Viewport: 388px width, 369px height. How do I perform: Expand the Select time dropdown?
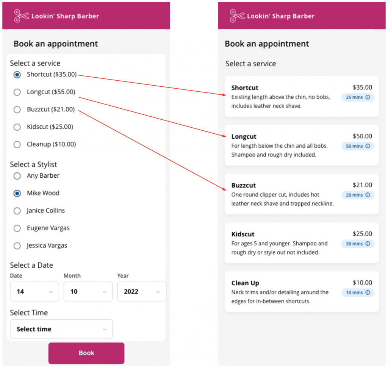coord(61,329)
